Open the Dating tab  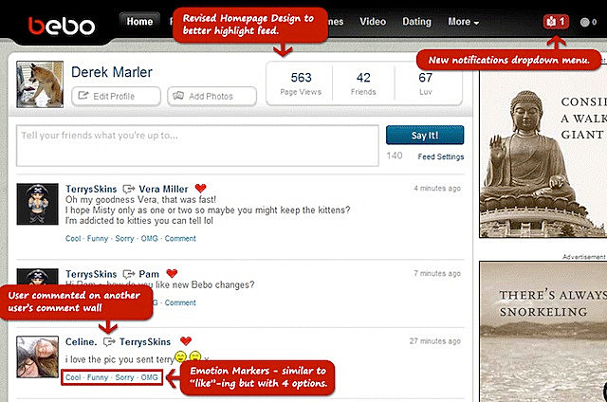416,22
